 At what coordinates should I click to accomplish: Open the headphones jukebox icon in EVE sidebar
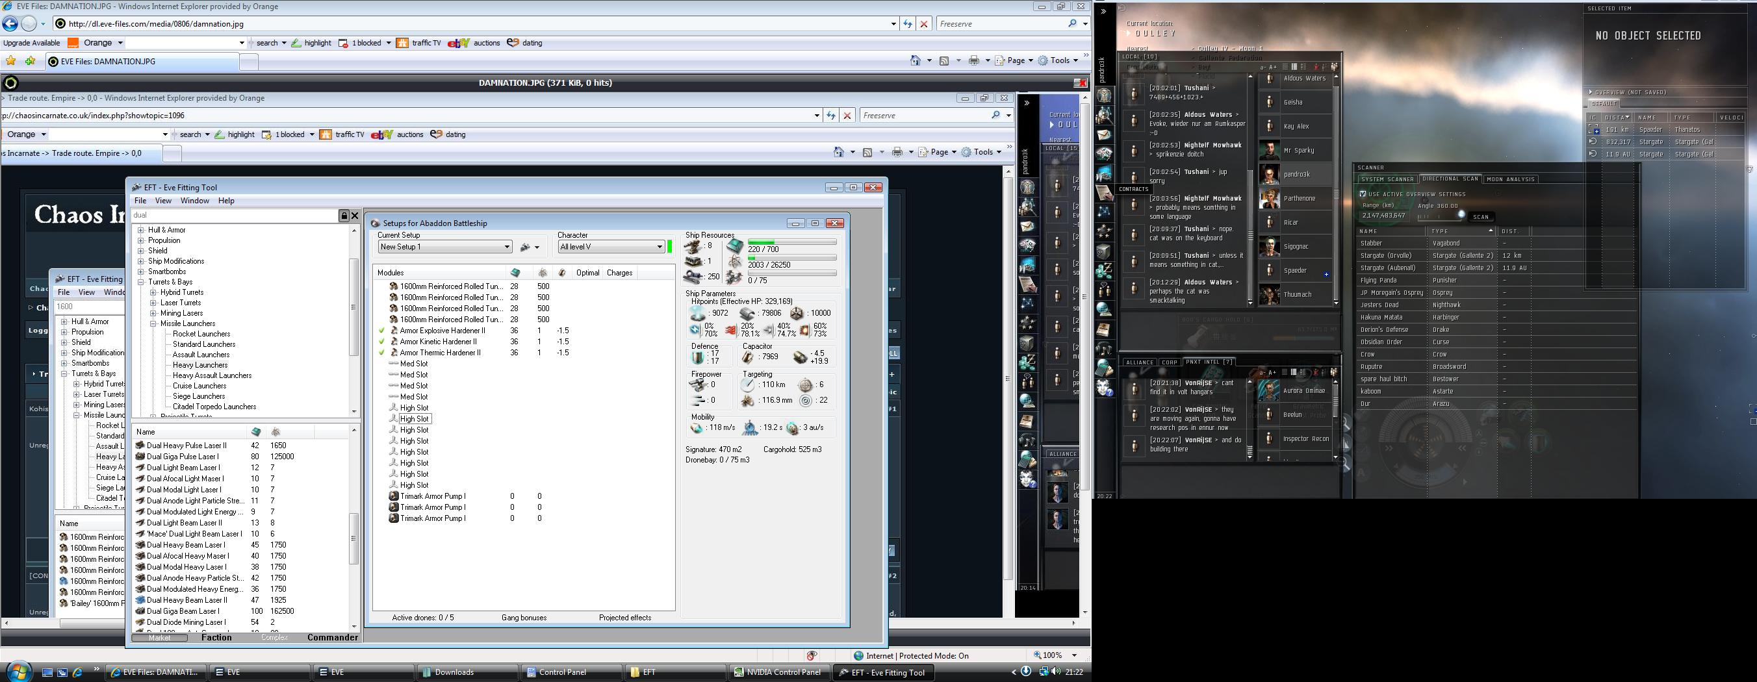click(x=1104, y=349)
